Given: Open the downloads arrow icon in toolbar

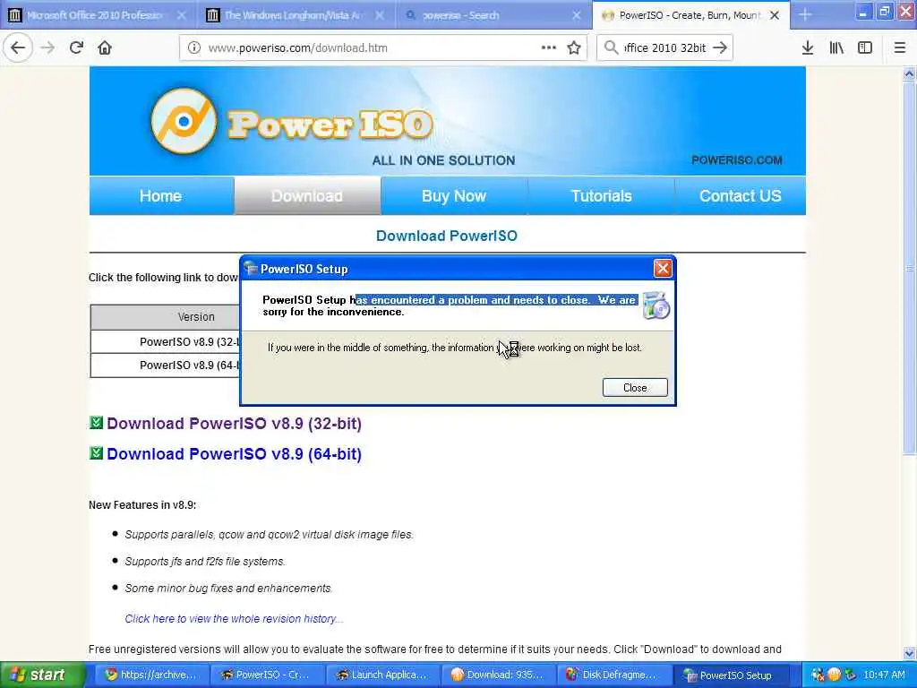Looking at the screenshot, I should pos(808,47).
